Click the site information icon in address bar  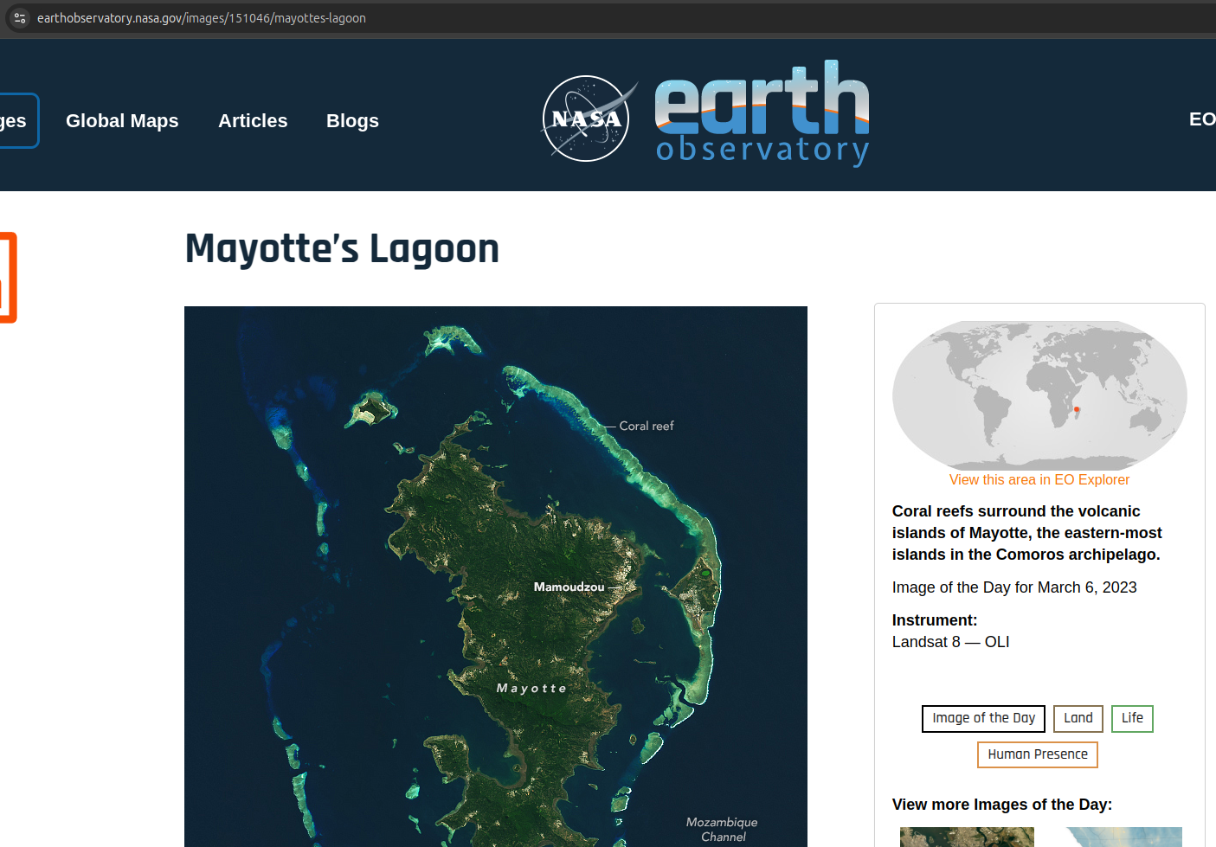click(x=20, y=18)
